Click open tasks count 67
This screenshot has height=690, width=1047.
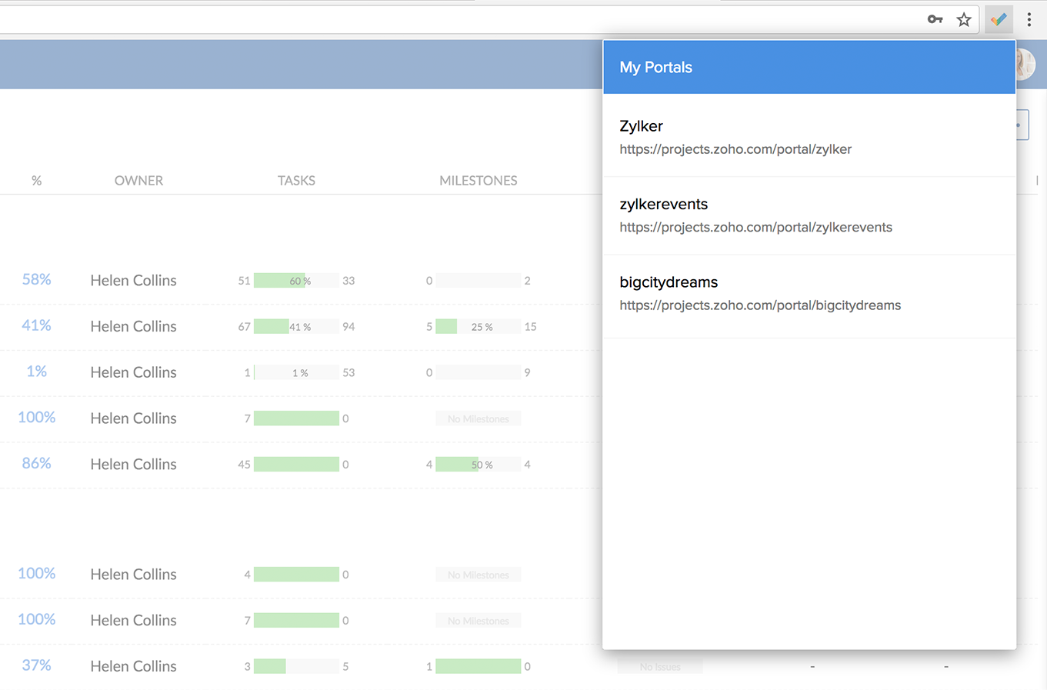[244, 327]
